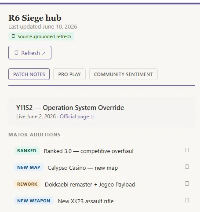Click 'New XK23 assault rifle' text
Viewport: 200px width, 212px height.
[x=86, y=201]
